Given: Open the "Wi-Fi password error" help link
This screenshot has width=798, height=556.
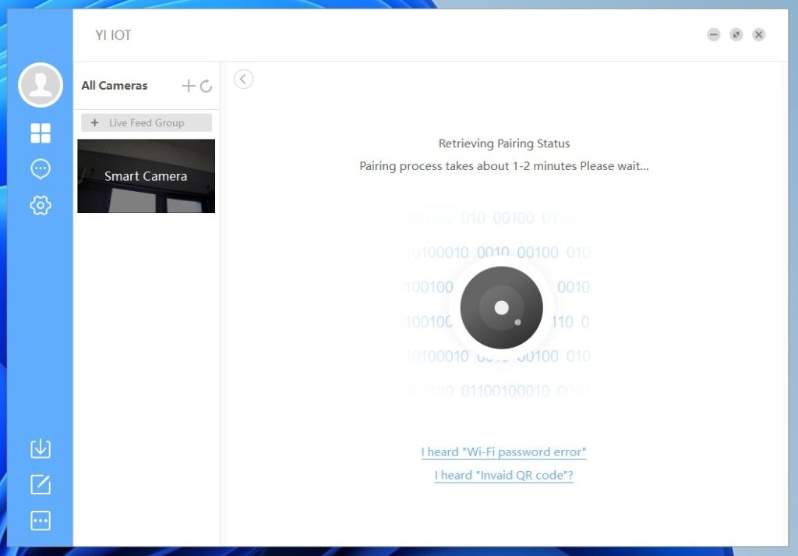Looking at the screenshot, I should tap(503, 452).
